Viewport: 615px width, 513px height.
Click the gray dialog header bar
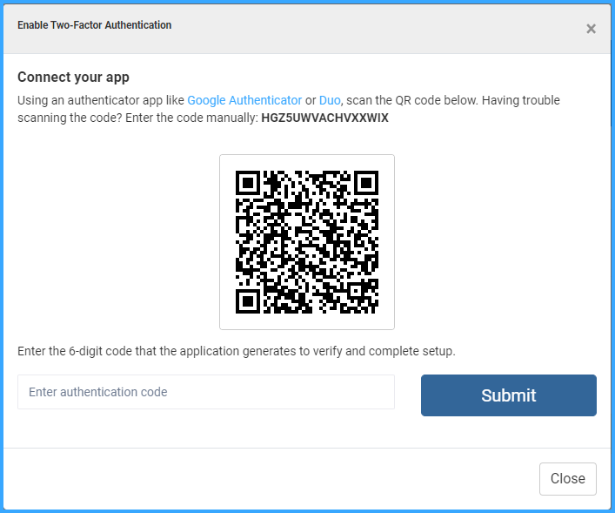pos(307,29)
